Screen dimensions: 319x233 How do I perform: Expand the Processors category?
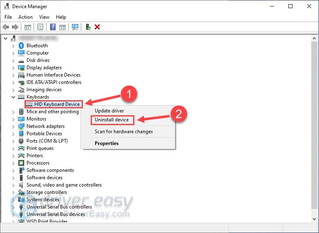13,163
